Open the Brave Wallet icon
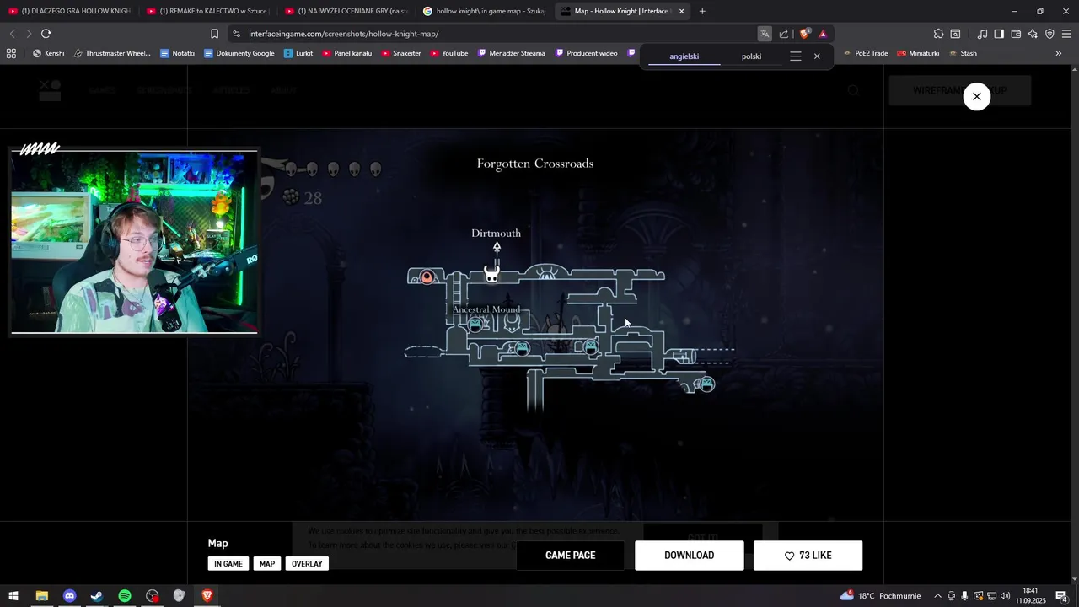The height and width of the screenshot is (607, 1079). 1016,34
